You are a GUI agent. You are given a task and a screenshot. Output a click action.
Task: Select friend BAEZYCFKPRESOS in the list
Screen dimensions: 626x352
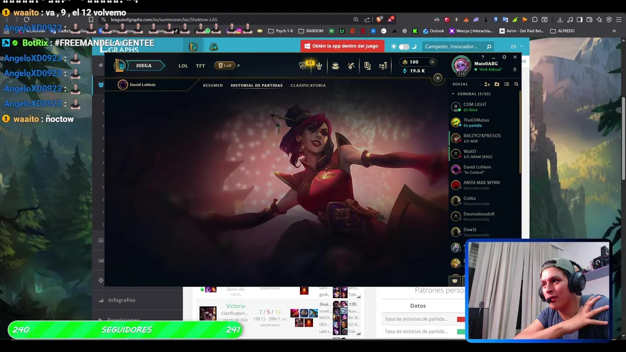(484, 138)
